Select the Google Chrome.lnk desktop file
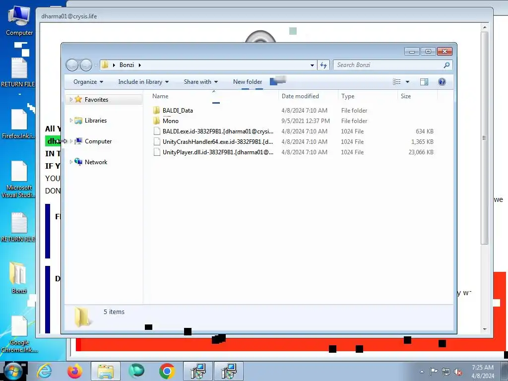This screenshot has width=508, height=381. click(x=19, y=334)
